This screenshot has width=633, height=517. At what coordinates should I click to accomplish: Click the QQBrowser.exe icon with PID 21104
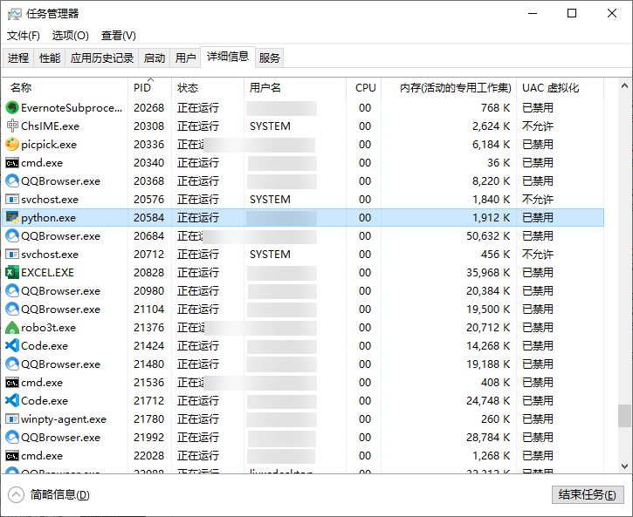point(12,310)
